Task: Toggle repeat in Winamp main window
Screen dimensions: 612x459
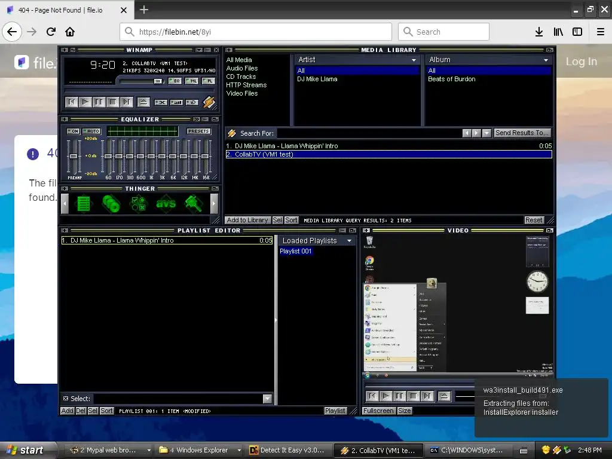Action: (x=192, y=102)
